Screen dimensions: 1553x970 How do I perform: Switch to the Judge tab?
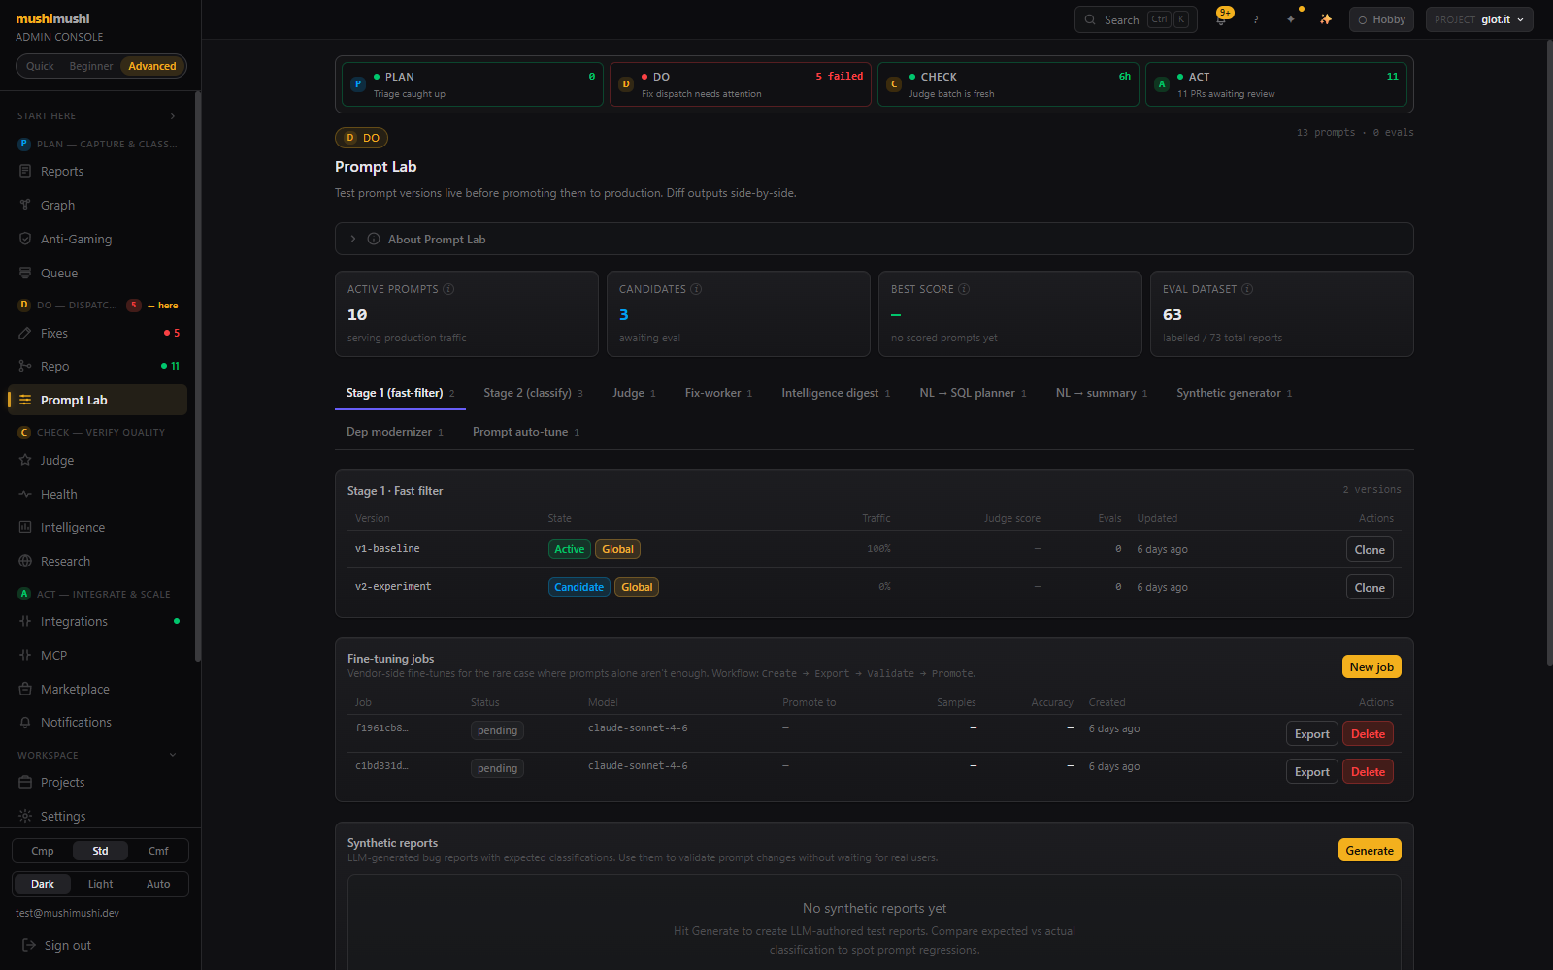tap(634, 393)
